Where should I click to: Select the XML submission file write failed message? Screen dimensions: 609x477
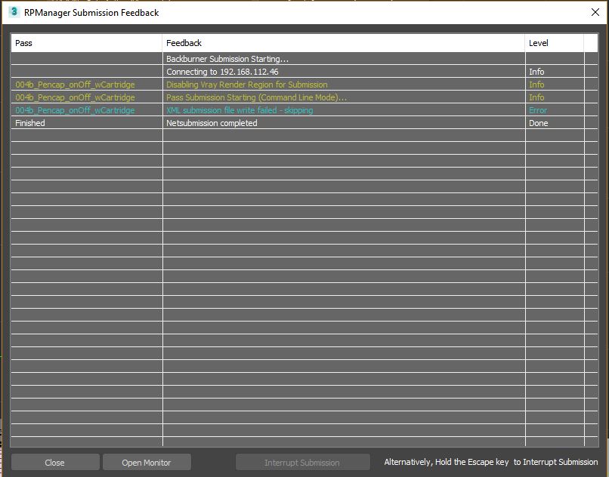pos(239,110)
